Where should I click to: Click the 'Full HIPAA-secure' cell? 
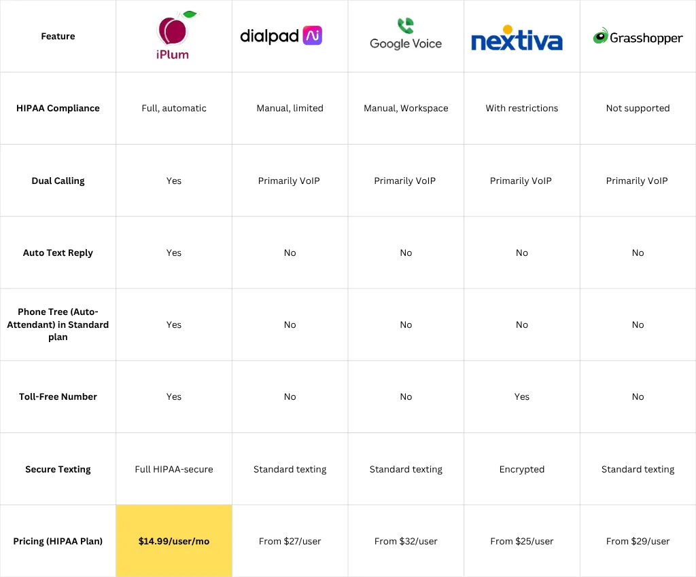point(174,469)
